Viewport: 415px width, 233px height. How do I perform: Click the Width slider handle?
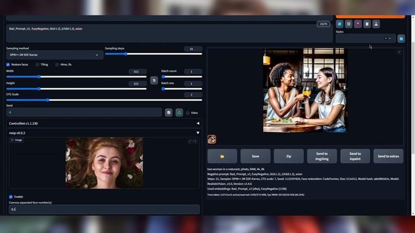(39, 77)
